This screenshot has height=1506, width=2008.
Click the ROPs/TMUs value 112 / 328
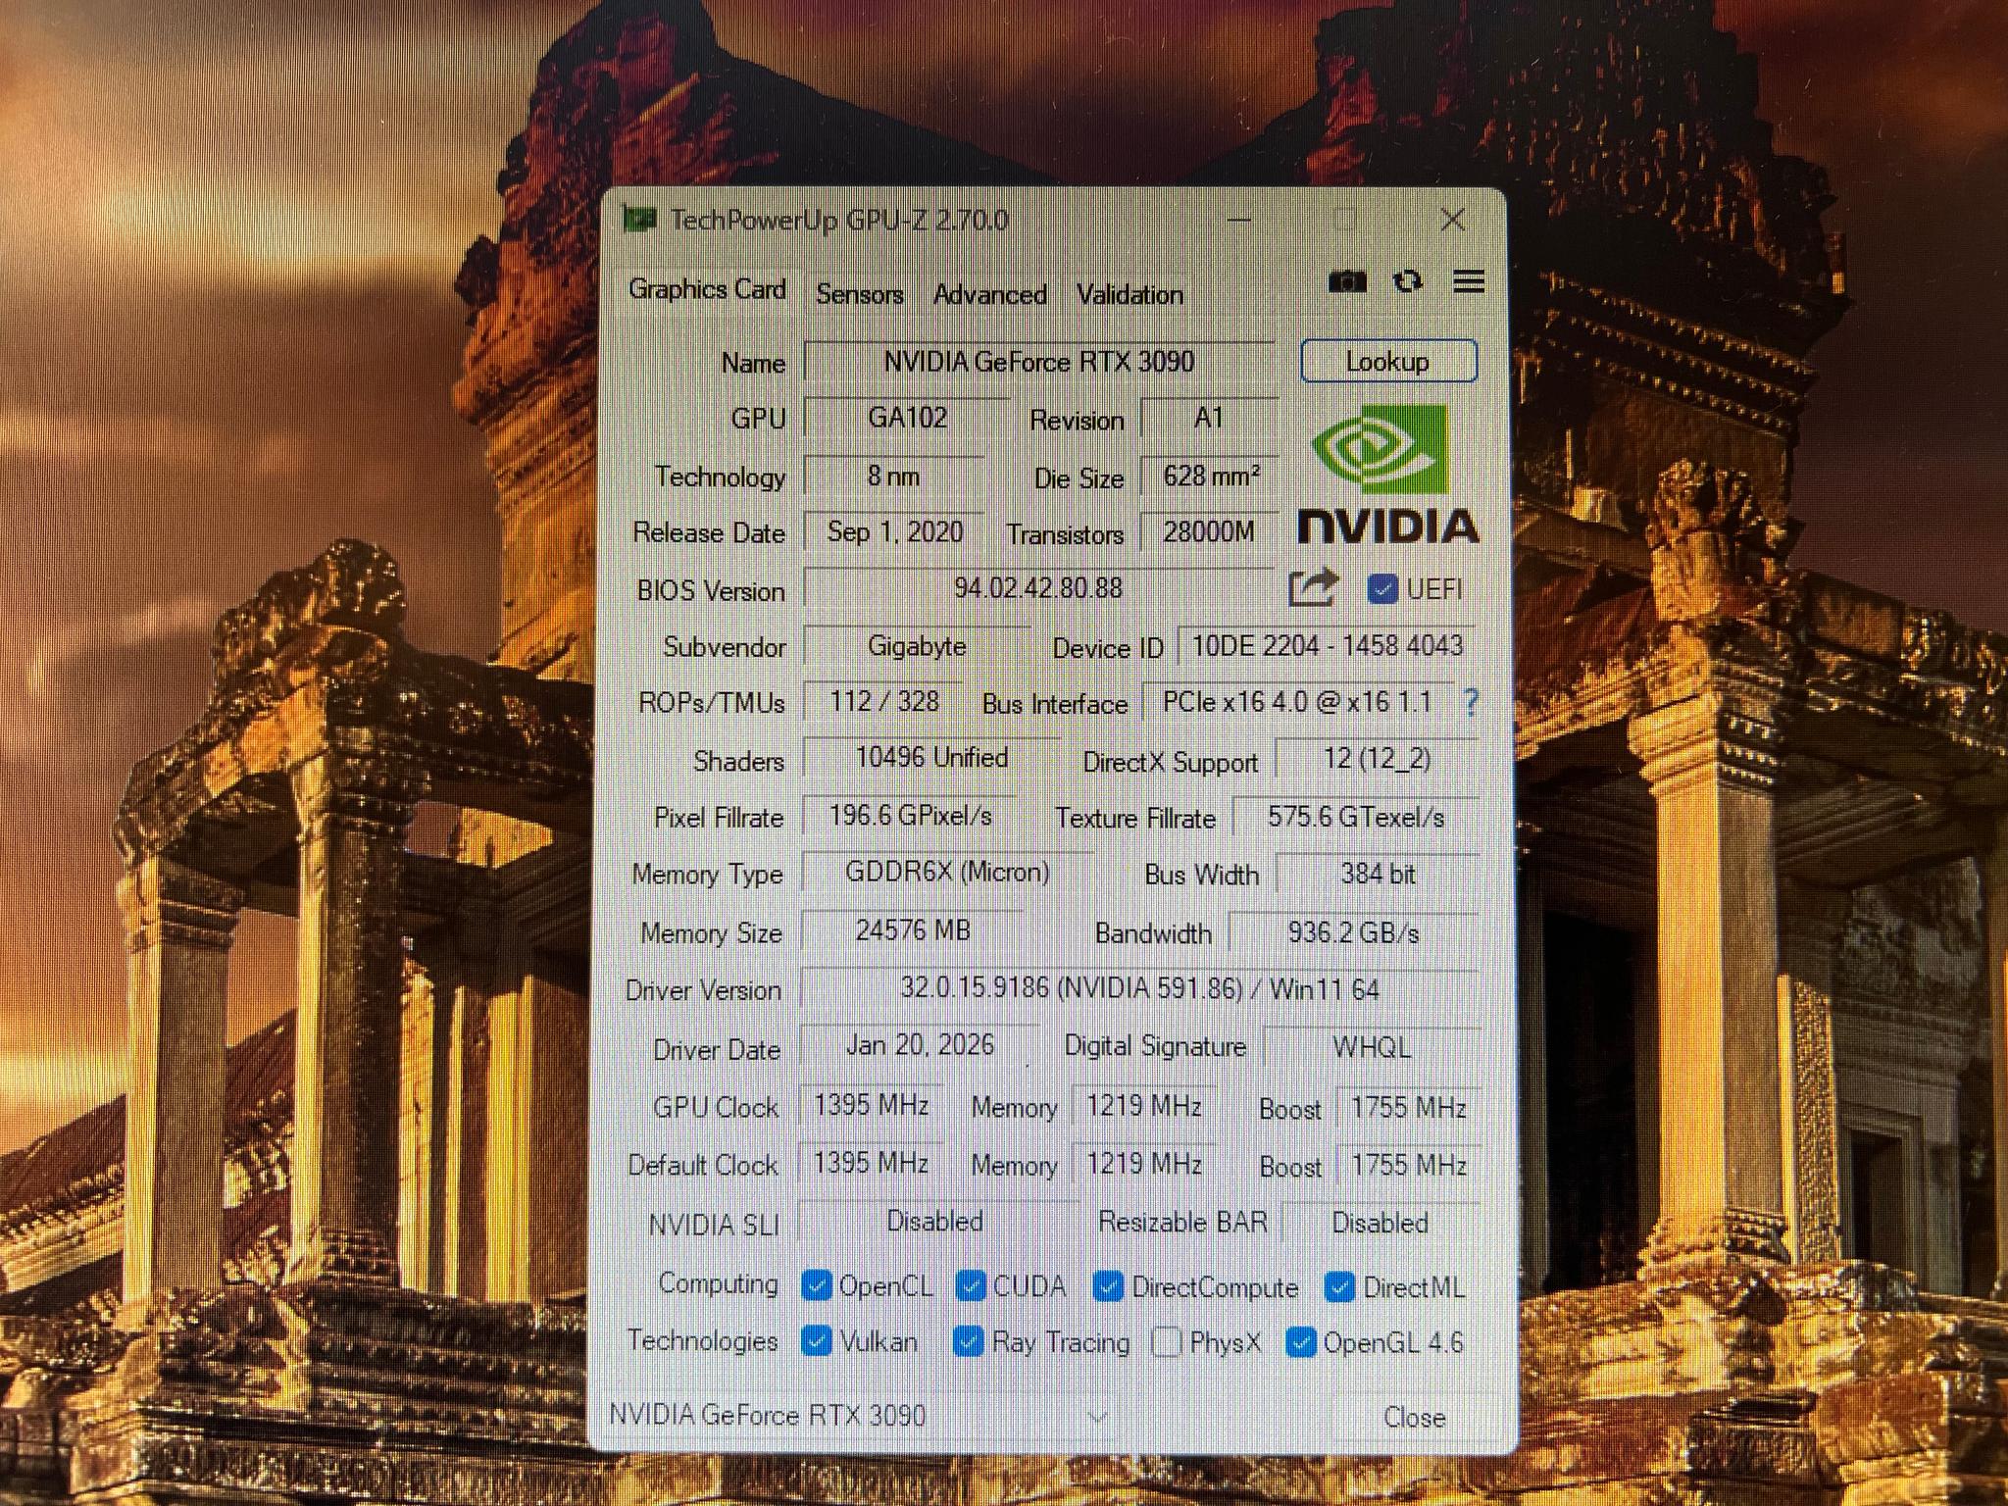884,702
